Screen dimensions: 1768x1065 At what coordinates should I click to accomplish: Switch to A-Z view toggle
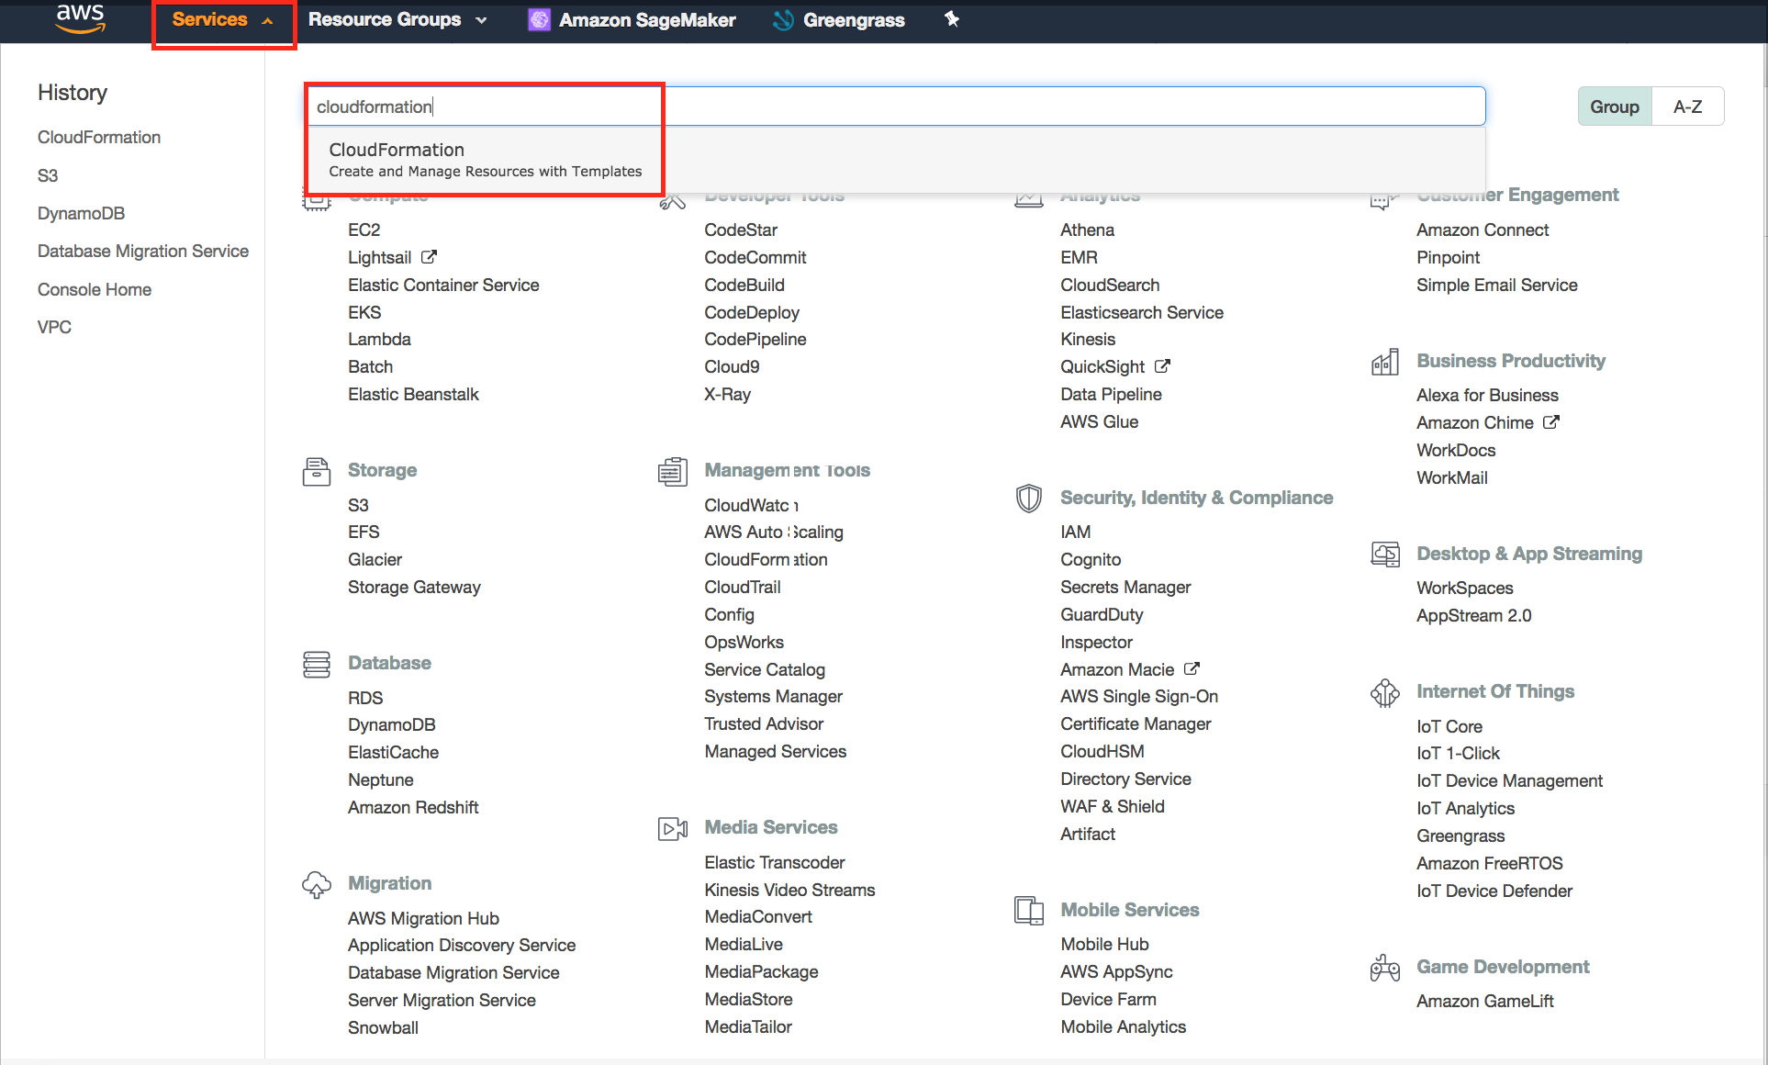[1687, 106]
